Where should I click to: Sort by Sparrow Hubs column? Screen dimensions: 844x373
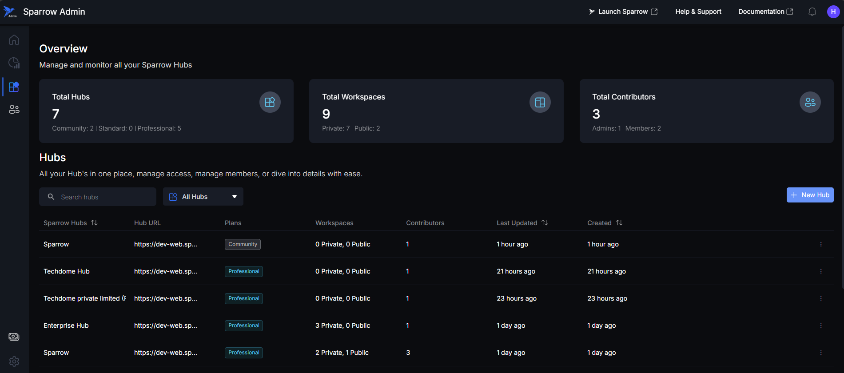click(x=94, y=223)
